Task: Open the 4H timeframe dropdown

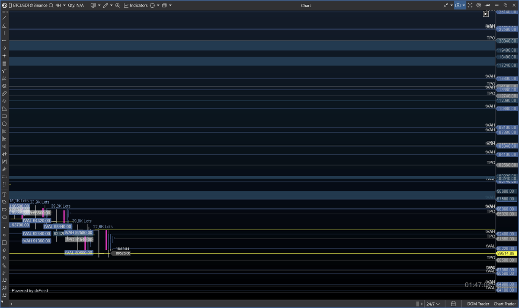Action: coord(61,6)
